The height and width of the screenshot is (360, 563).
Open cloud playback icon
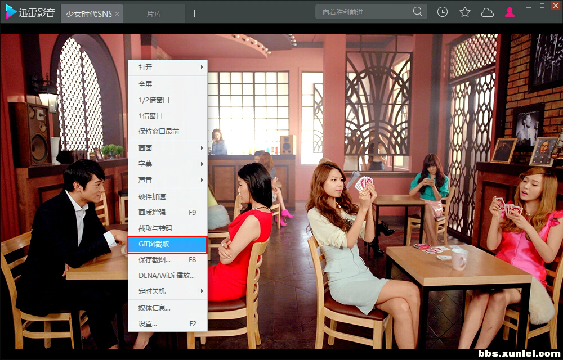(x=488, y=12)
